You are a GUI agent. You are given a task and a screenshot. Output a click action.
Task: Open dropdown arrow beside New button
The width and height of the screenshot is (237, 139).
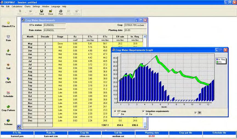[x=25, y=12]
